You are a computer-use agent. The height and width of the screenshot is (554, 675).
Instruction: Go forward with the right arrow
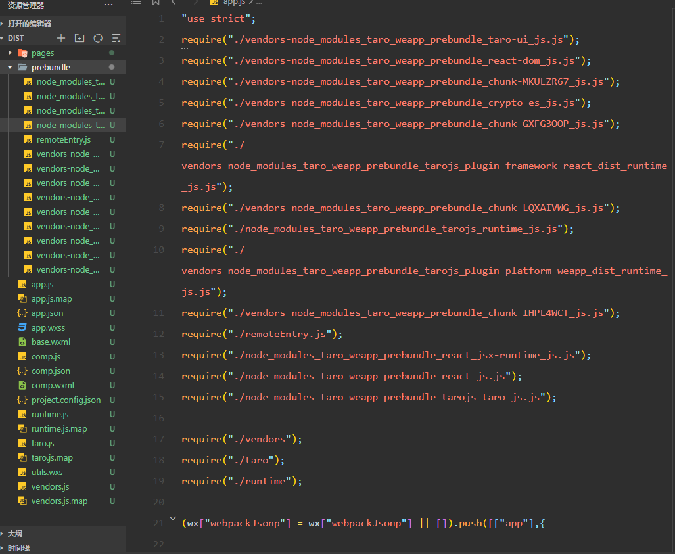tap(194, 3)
